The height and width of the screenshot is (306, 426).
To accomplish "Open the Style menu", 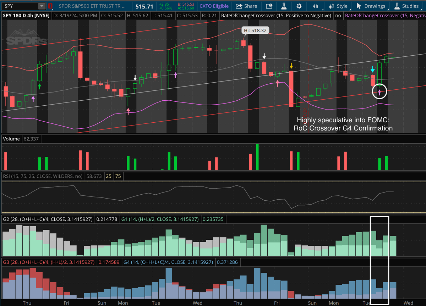I will [x=338, y=6].
